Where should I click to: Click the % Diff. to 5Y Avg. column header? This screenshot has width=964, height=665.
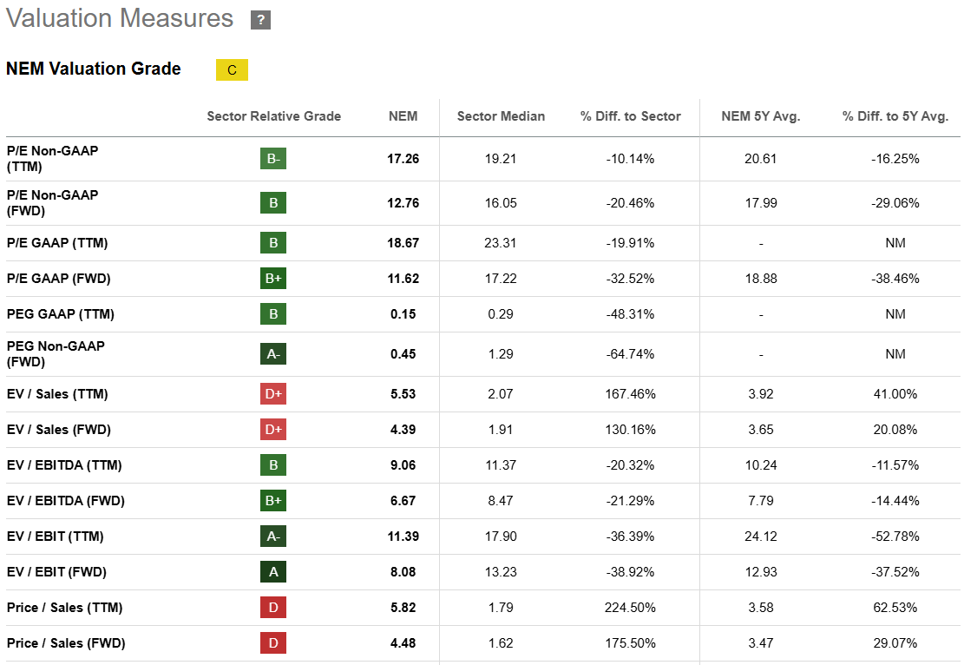pos(895,116)
